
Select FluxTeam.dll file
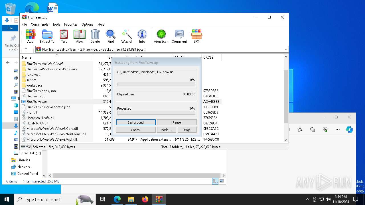(36, 96)
